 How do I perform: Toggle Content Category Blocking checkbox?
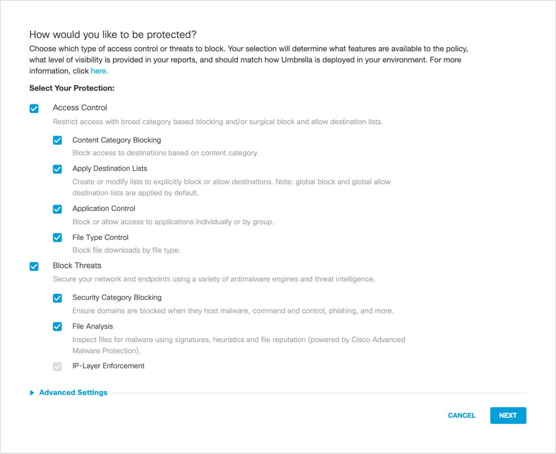[57, 141]
